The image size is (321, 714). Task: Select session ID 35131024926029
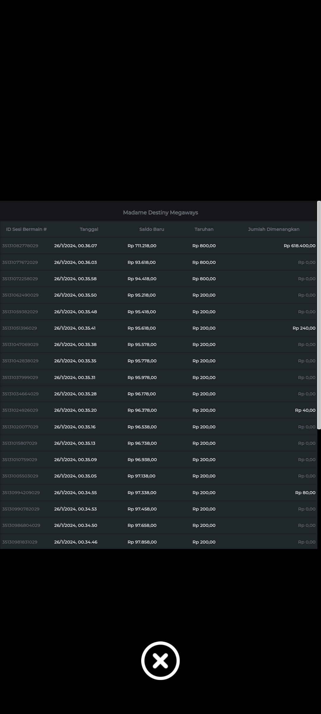pos(20,410)
